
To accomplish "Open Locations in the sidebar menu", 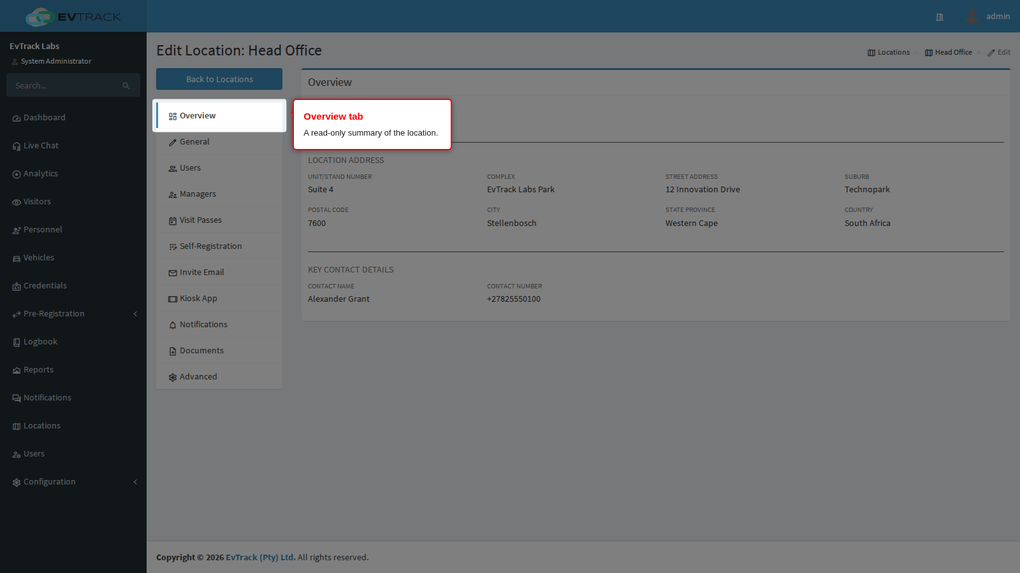I will [73, 426].
